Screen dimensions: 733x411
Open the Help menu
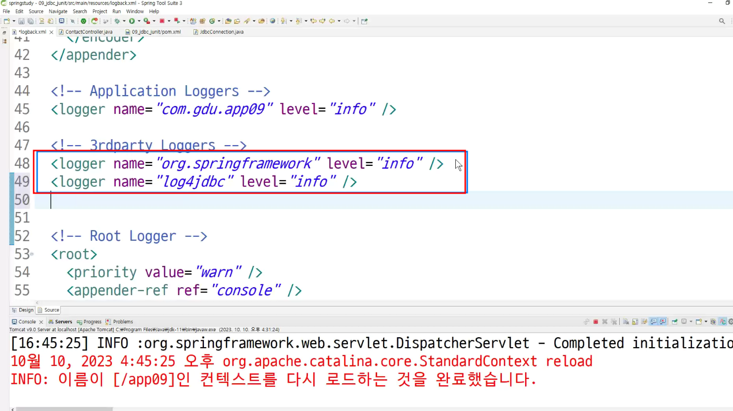(154, 11)
